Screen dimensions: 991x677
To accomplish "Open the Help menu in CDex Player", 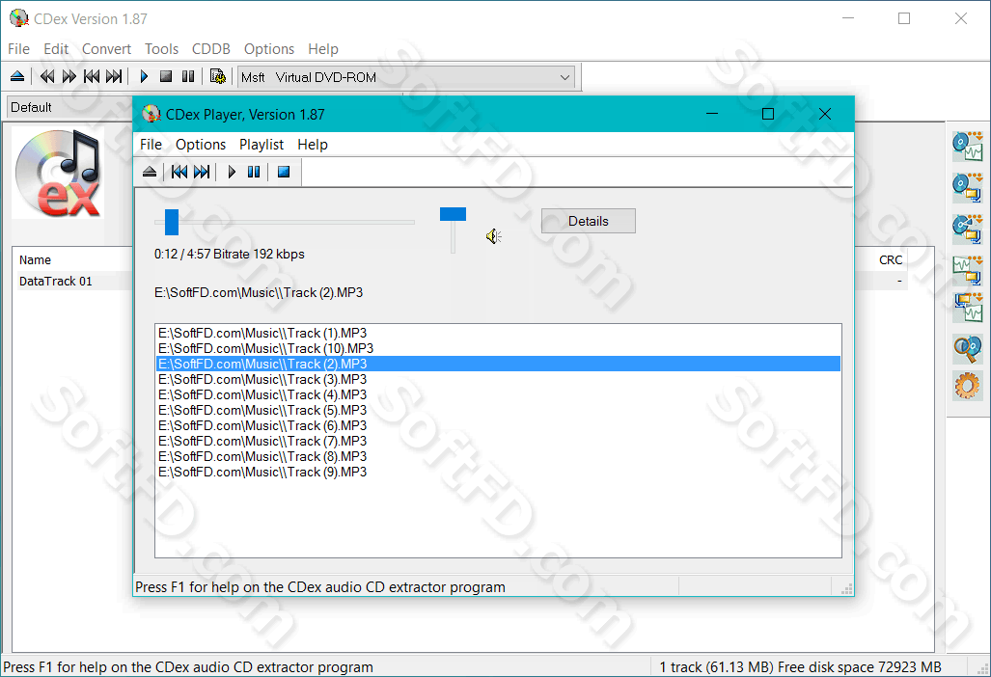I will pos(313,145).
